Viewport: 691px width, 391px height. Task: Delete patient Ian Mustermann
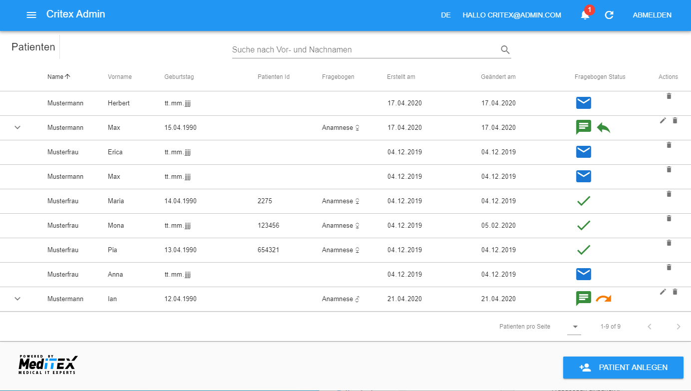pos(675,292)
